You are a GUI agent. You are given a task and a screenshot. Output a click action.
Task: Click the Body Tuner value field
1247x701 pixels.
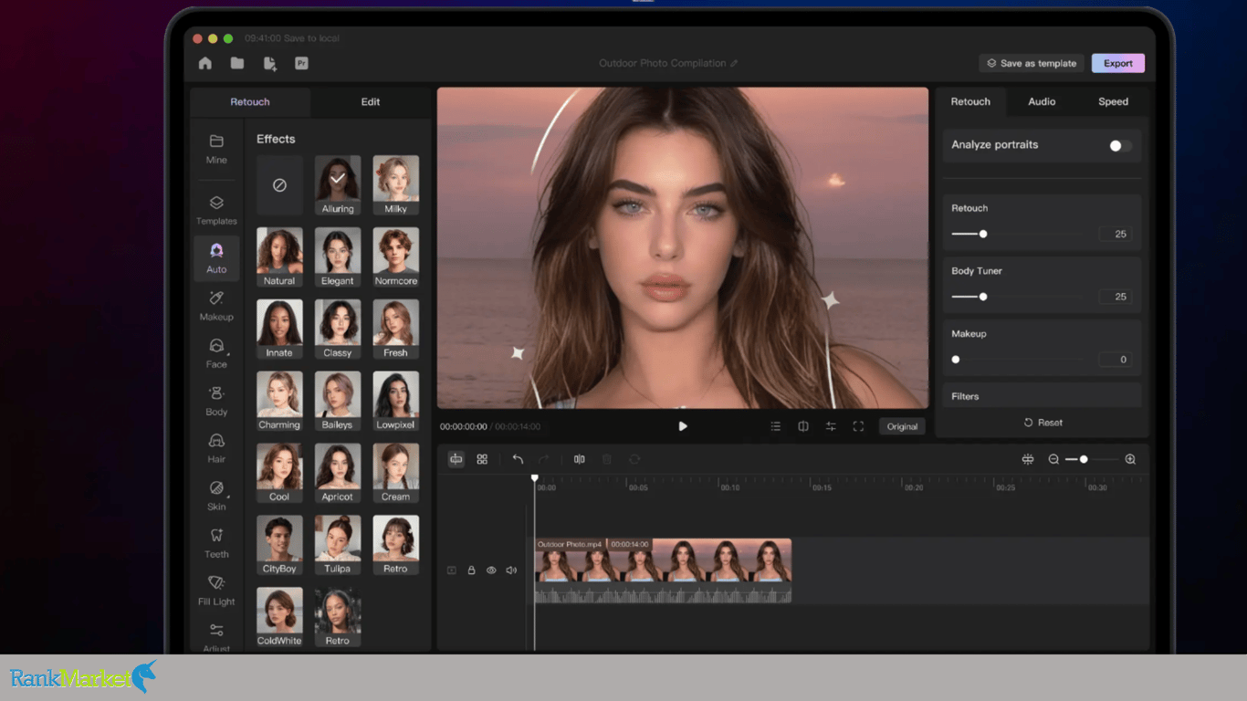(1116, 297)
